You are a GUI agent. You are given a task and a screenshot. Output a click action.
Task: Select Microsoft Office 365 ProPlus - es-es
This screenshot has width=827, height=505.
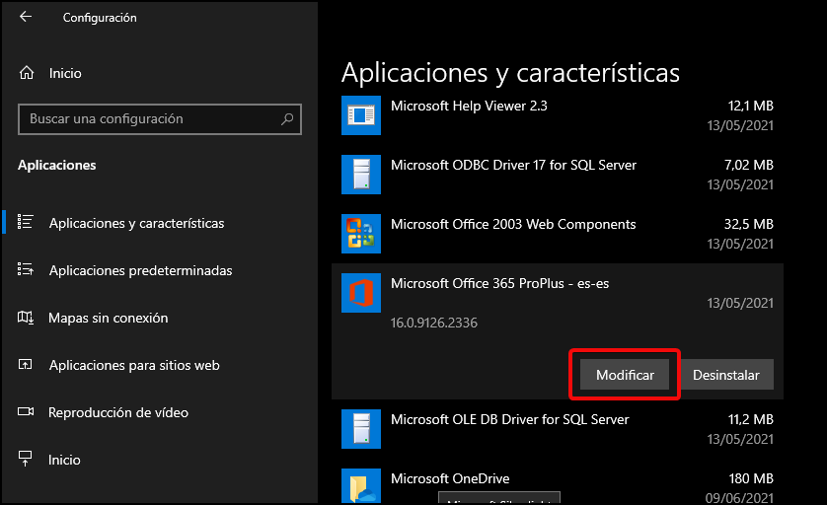tap(499, 284)
